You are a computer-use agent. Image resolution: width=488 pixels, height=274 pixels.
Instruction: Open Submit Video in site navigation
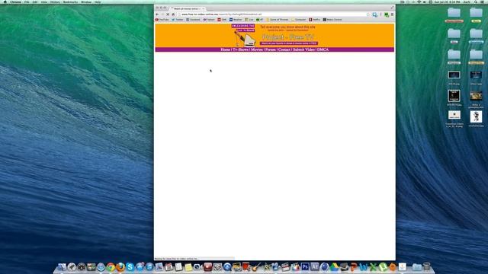[303, 49]
